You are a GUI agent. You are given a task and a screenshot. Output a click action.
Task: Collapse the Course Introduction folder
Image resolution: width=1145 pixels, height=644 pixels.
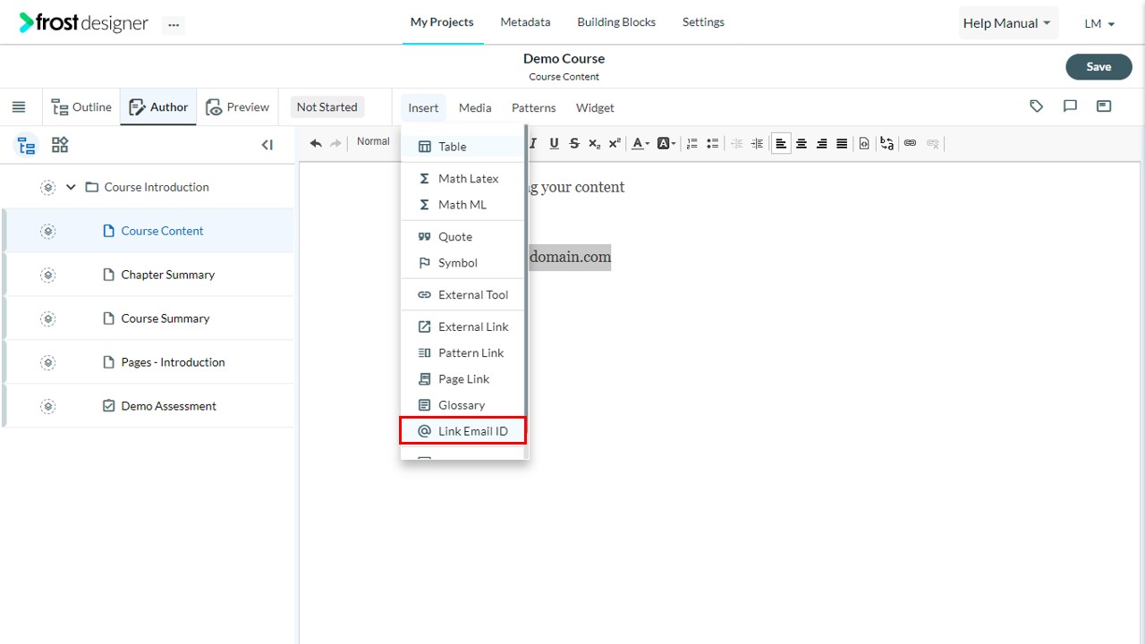tap(71, 187)
